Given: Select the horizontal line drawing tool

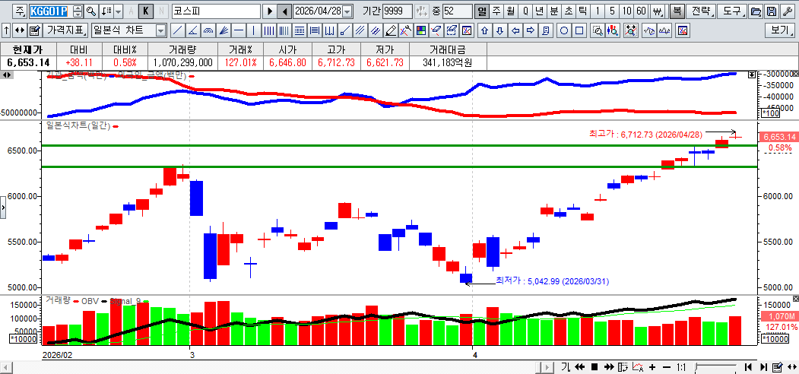Looking at the screenshot, I should tap(239, 30).
